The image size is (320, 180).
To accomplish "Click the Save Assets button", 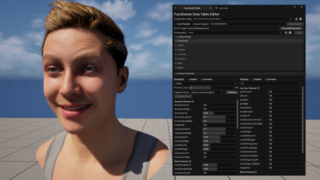I will 295,24.
